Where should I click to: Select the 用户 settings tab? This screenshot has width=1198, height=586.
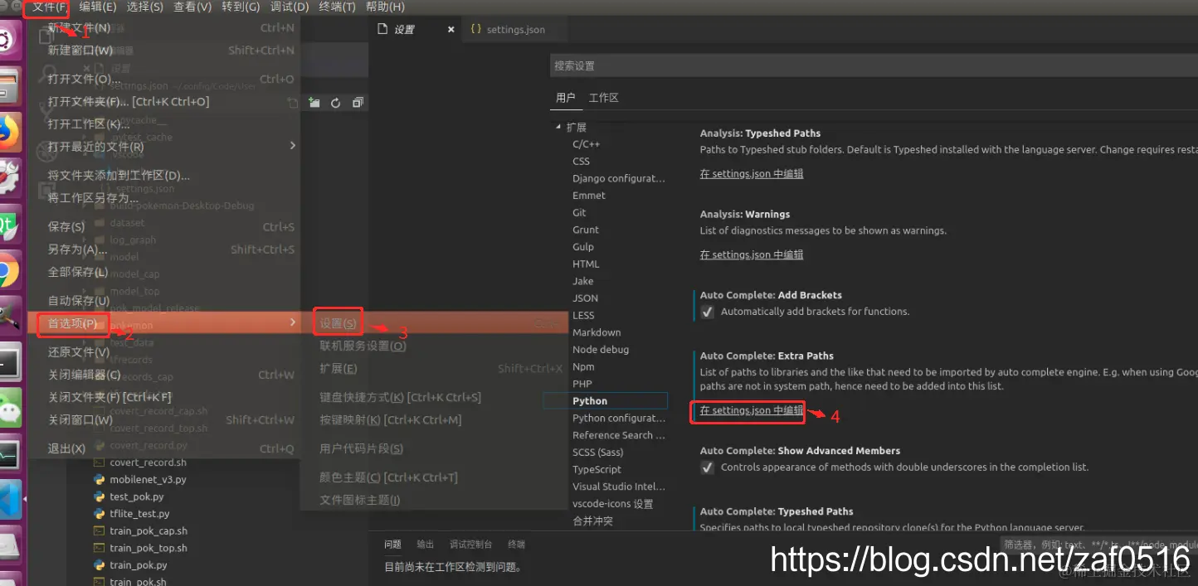(x=566, y=98)
